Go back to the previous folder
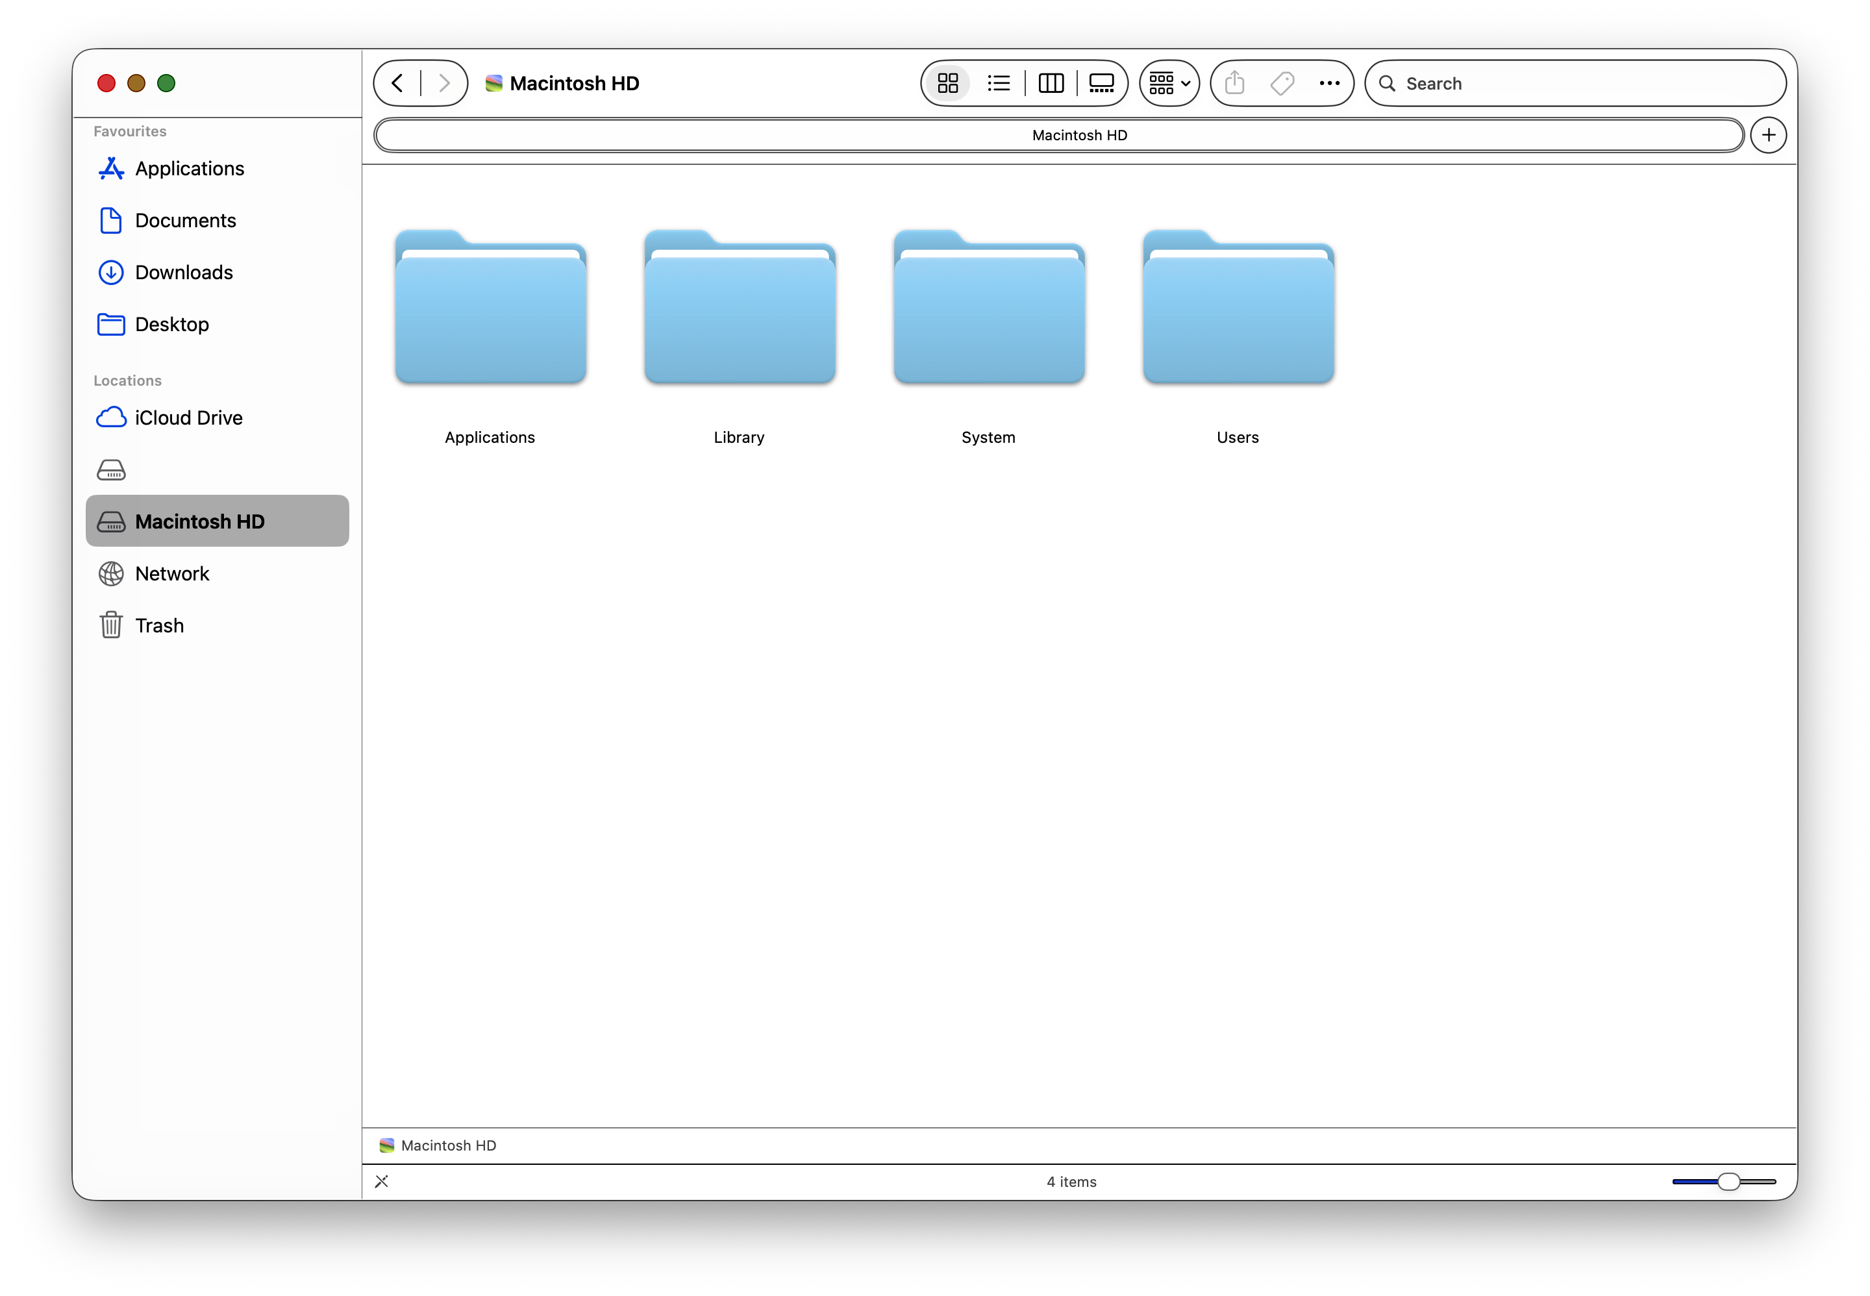This screenshot has height=1296, width=1870. (x=397, y=83)
